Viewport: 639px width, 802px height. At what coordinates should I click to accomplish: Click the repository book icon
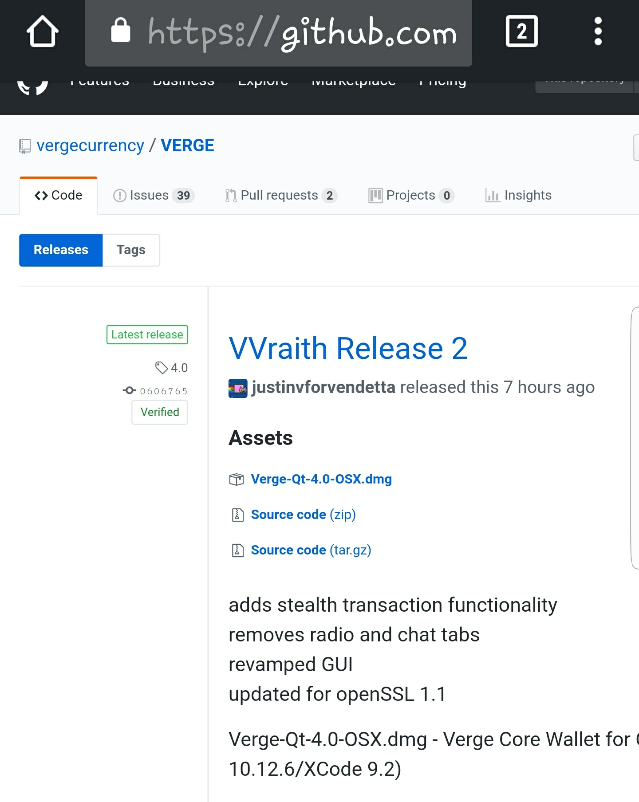[25, 146]
